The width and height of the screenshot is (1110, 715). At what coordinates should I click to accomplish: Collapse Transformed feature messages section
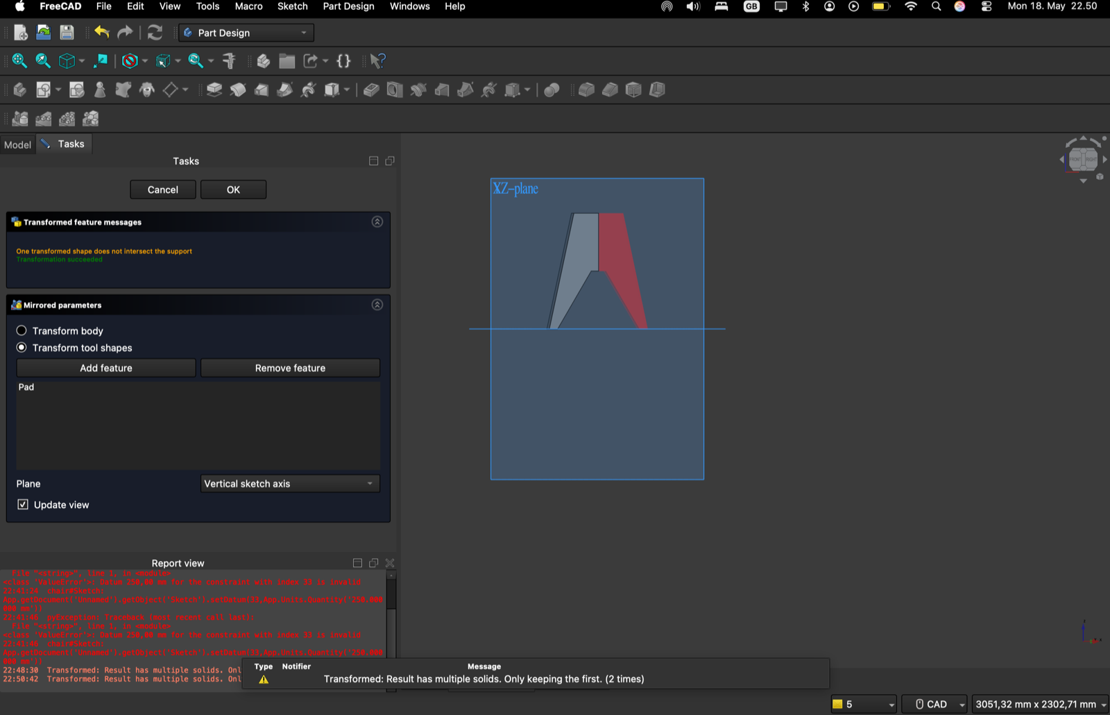[x=377, y=222]
